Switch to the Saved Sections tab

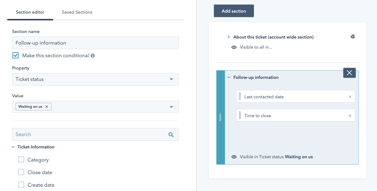(x=77, y=12)
